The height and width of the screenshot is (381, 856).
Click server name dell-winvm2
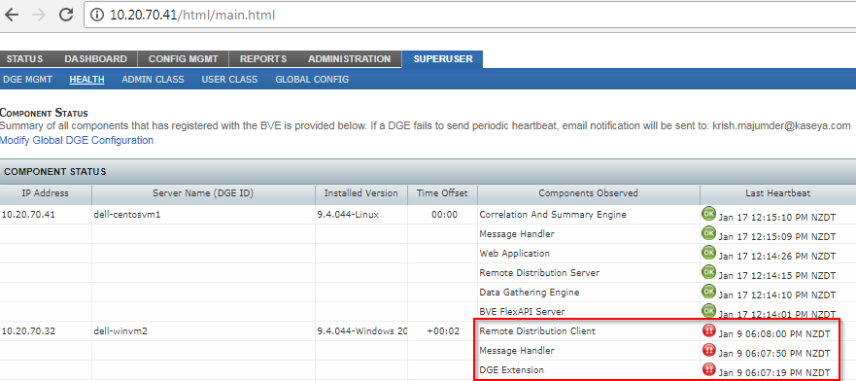[120, 331]
